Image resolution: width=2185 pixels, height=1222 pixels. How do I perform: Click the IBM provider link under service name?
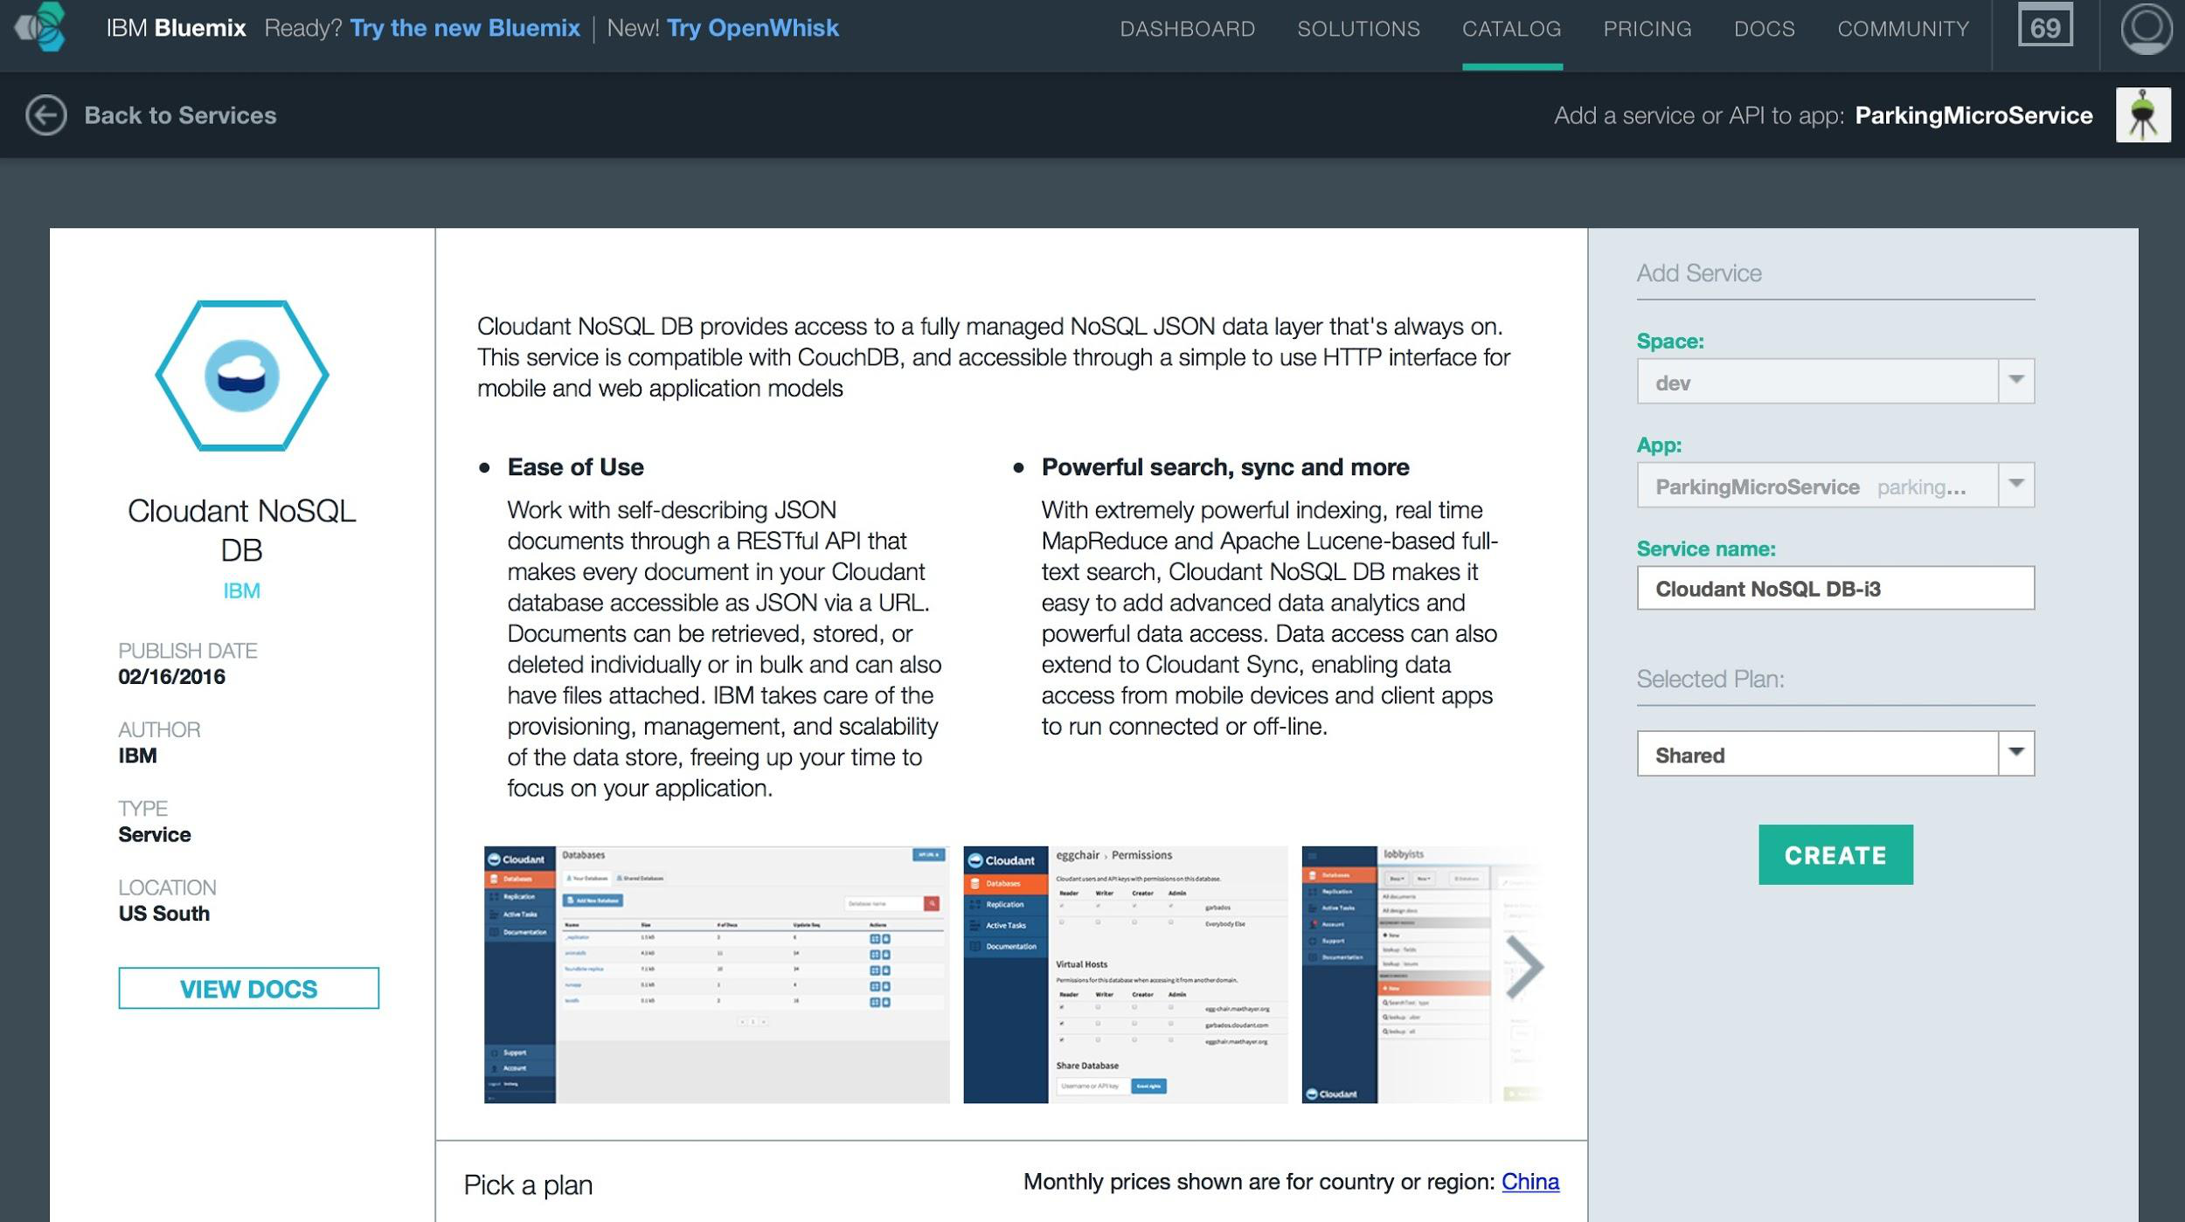(x=241, y=590)
